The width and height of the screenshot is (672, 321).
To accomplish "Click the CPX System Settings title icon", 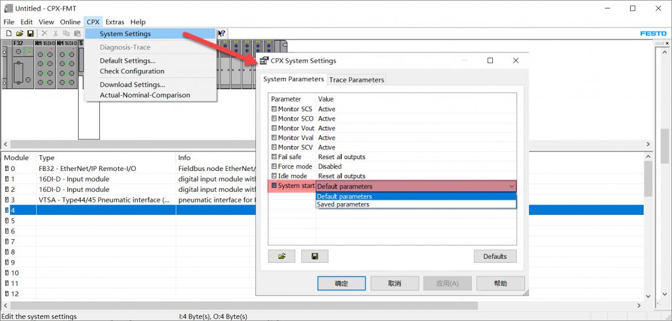I will 264,61.
